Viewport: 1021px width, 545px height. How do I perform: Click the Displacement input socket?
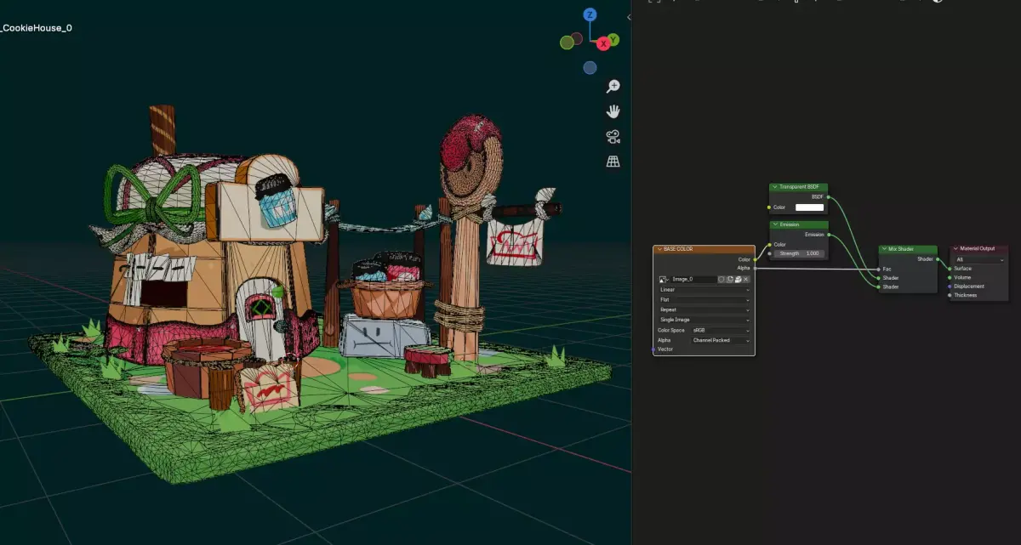950,287
